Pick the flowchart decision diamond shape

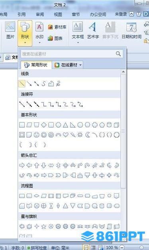click(x=37, y=196)
